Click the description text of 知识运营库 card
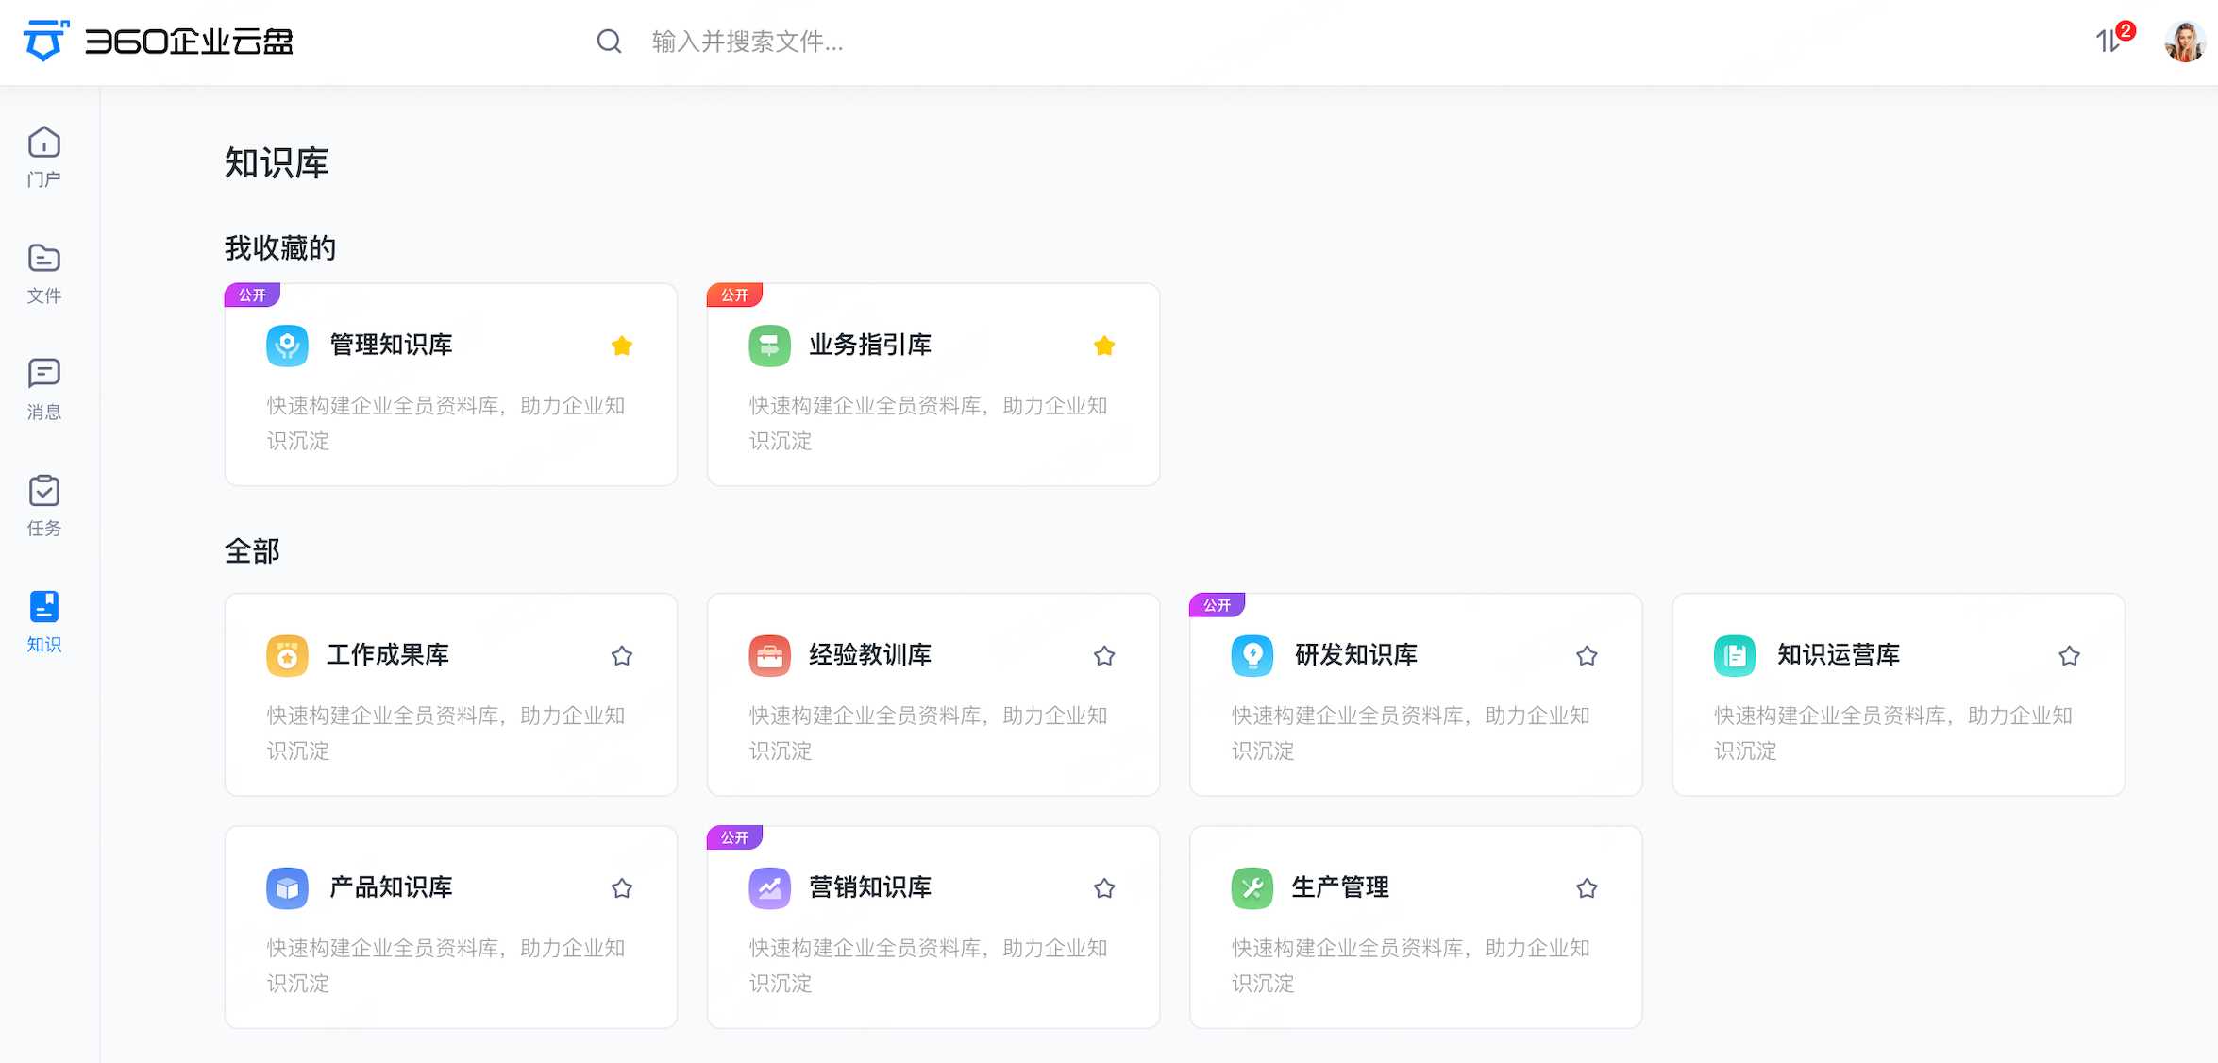 pyautogui.click(x=1893, y=734)
